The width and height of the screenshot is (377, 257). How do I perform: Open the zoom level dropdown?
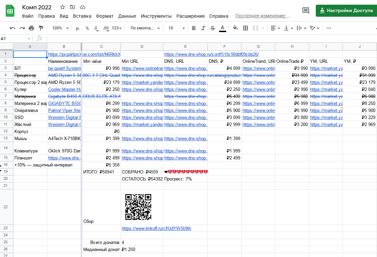pyautogui.click(x=60, y=28)
